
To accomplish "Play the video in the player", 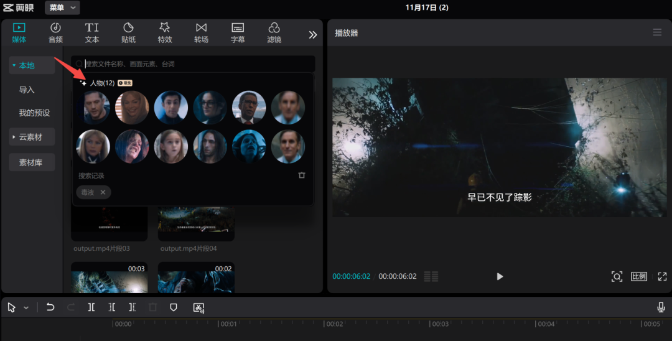I will [x=500, y=276].
